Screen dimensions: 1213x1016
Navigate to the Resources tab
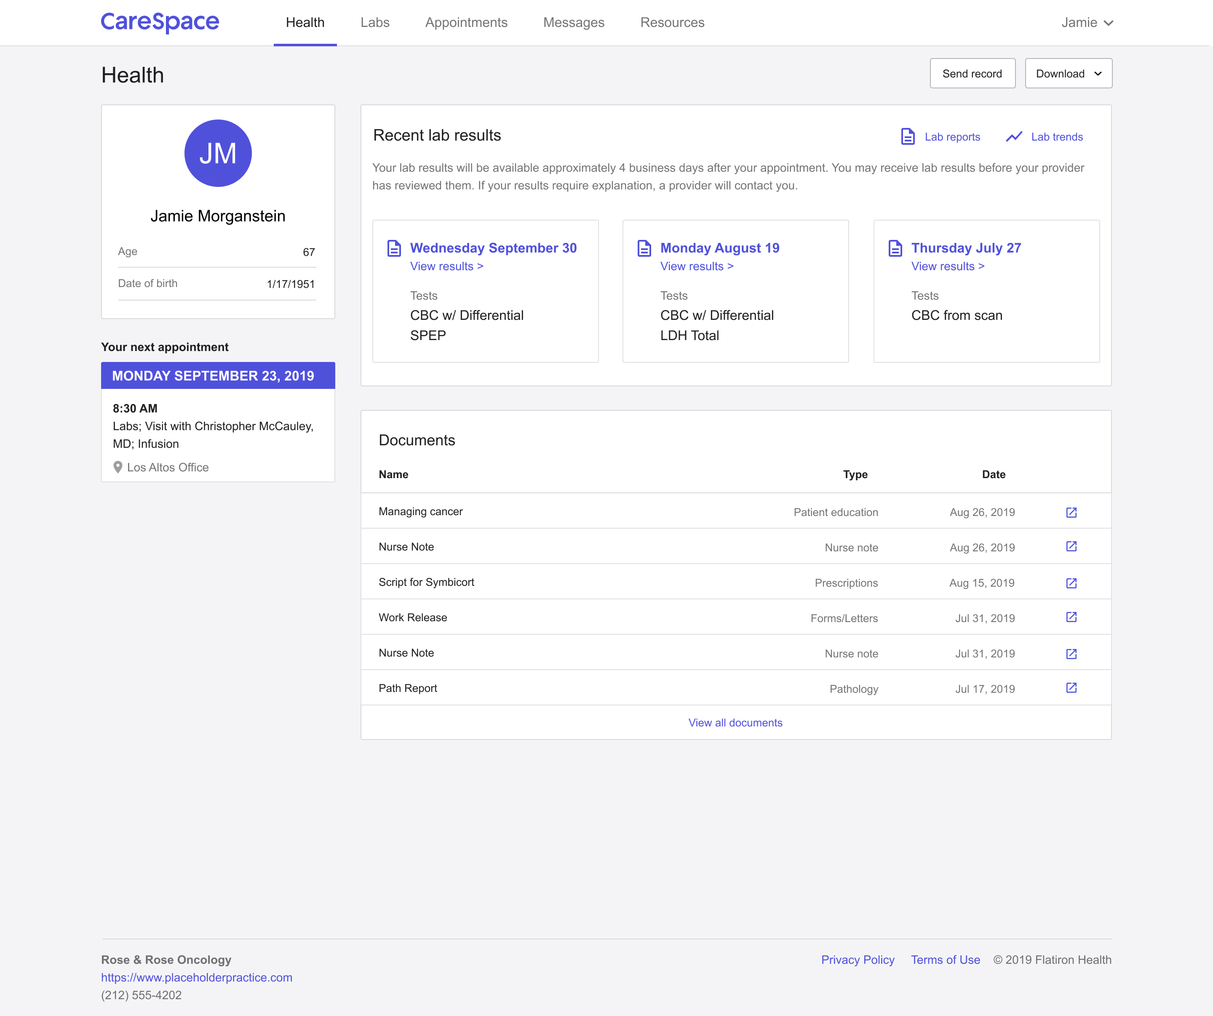point(672,22)
